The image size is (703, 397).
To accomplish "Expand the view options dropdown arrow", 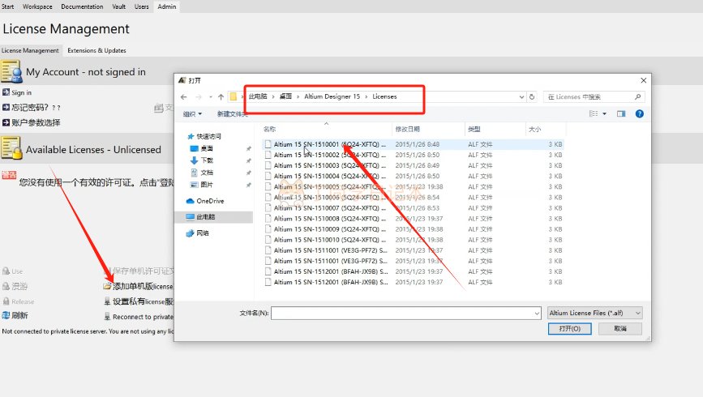I will (x=605, y=114).
